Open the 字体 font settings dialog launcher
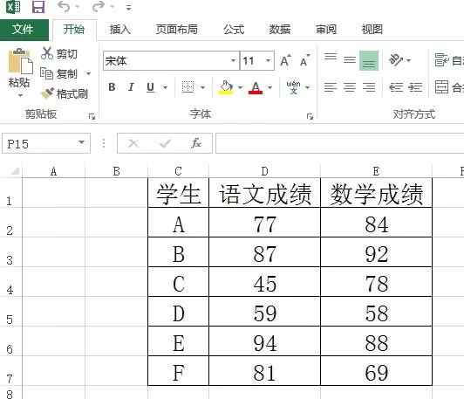464x399 pixels. pyautogui.click(x=310, y=117)
